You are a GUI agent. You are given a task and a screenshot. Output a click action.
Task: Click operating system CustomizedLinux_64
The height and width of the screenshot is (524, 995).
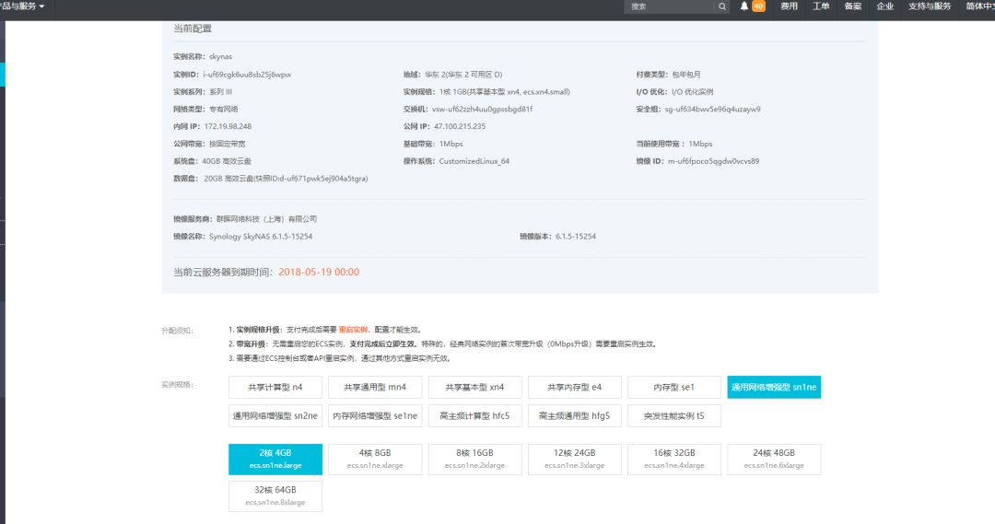(x=474, y=161)
